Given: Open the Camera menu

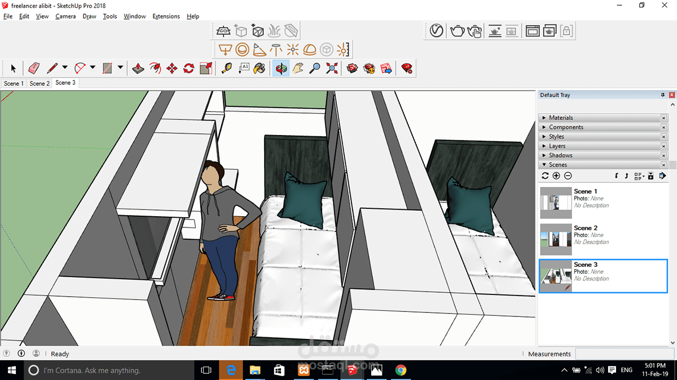Looking at the screenshot, I should tap(65, 16).
